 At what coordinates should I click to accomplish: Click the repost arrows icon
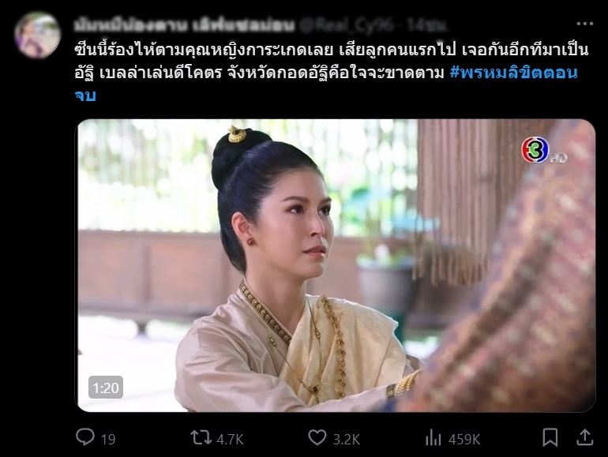pyautogui.click(x=201, y=437)
